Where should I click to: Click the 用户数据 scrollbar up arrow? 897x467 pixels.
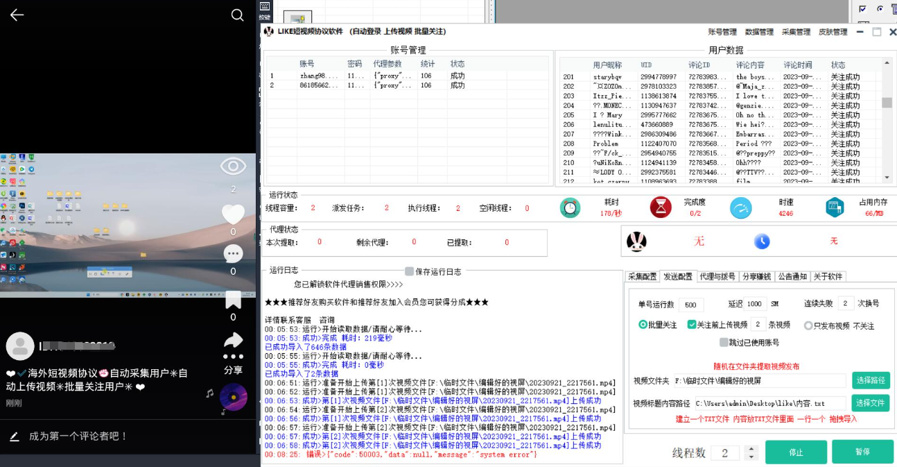(887, 63)
